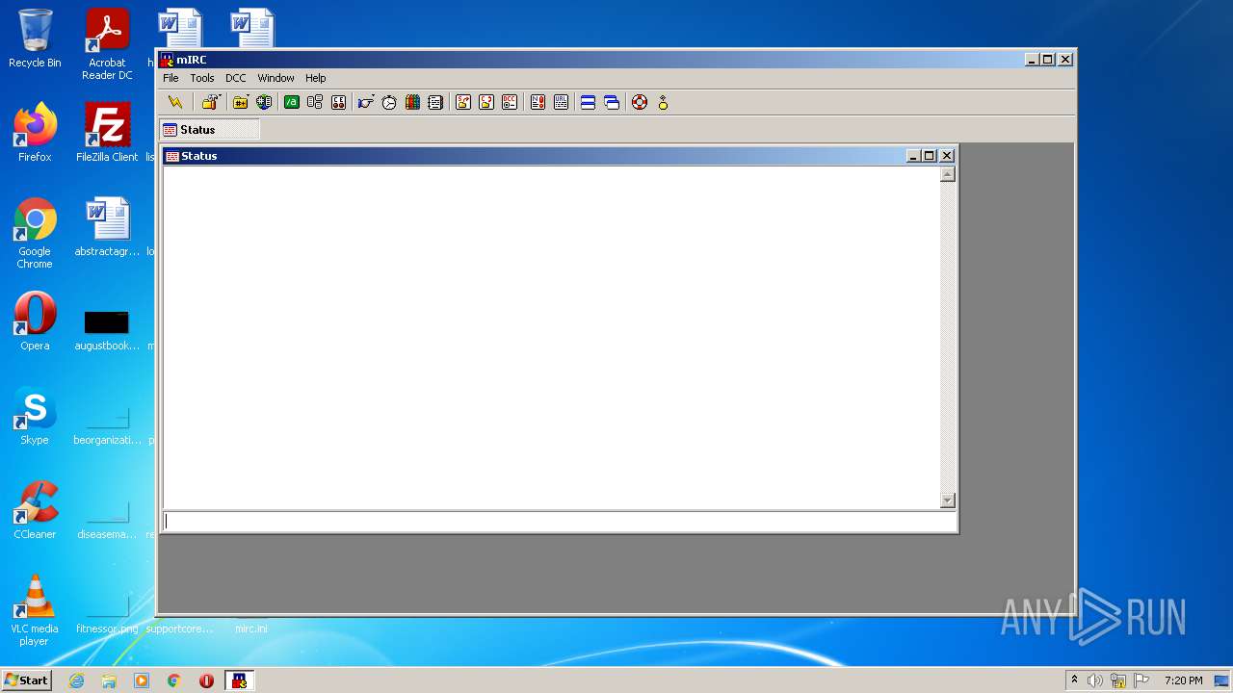
Task: Open mIRC Options hammer icon
Action: click(211, 102)
